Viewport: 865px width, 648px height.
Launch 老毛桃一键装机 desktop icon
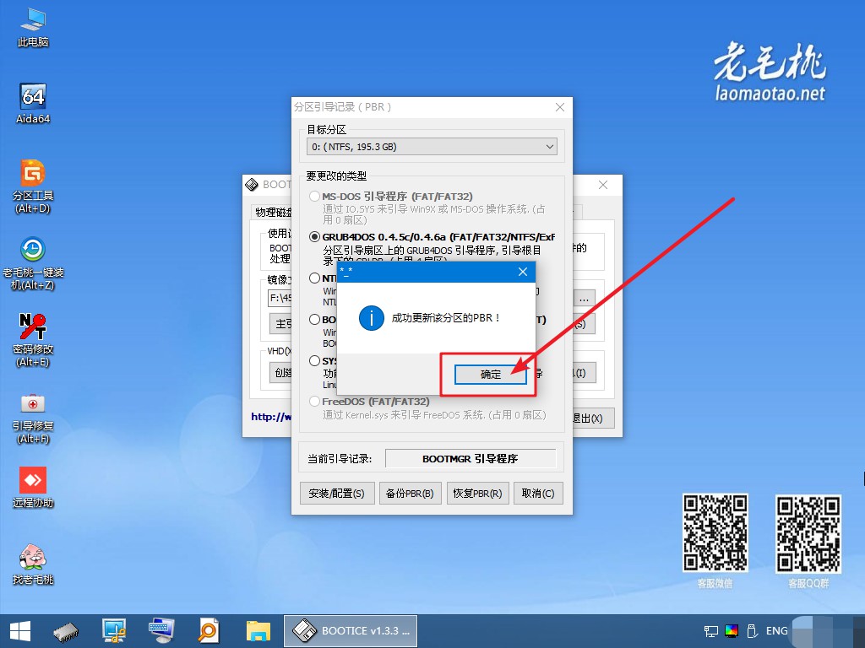click(x=33, y=263)
